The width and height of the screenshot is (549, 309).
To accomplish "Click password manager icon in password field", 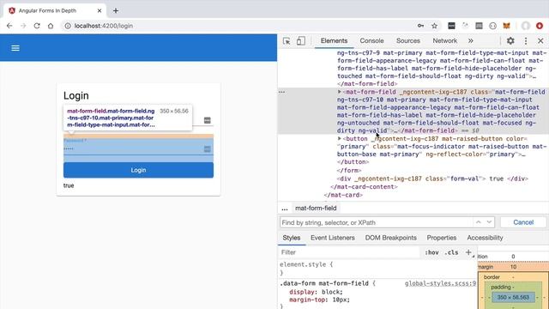I will pos(208,149).
